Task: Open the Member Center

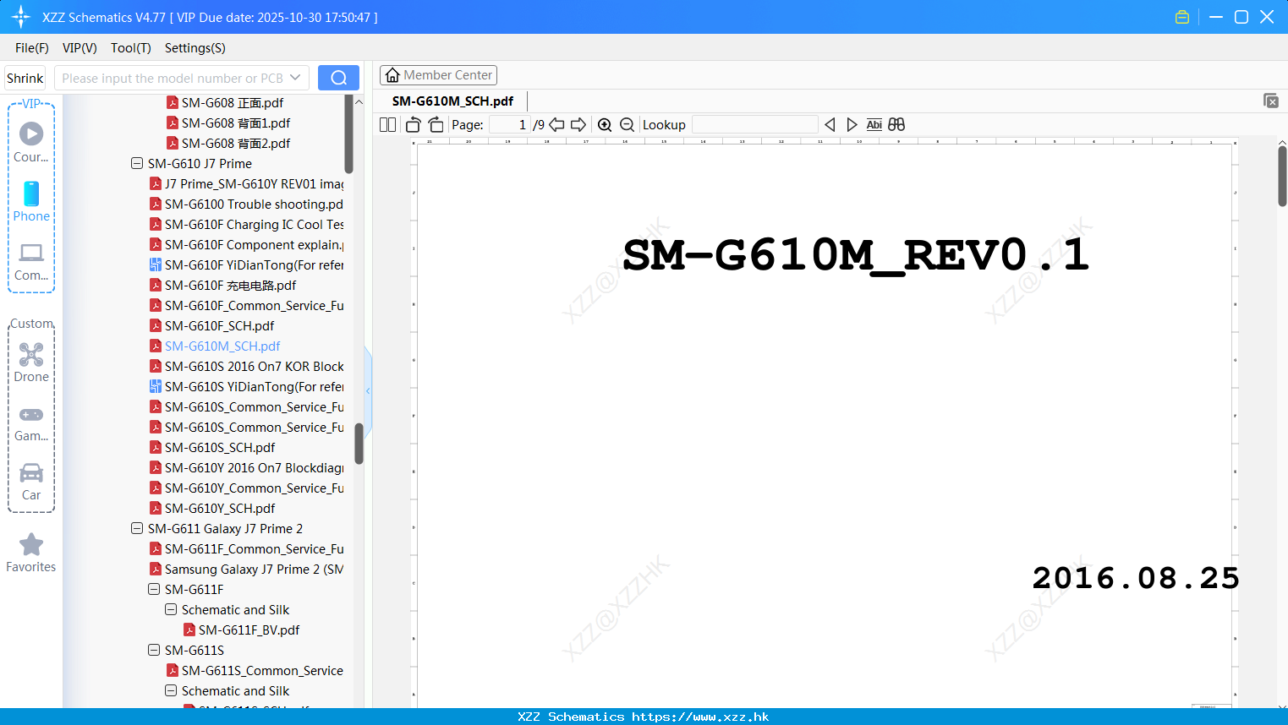Action: click(x=438, y=75)
